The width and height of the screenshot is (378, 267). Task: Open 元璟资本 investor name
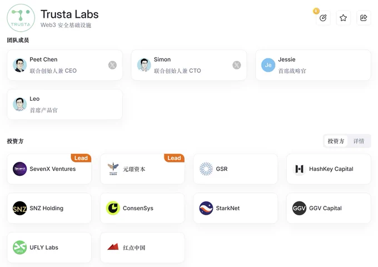[x=134, y=169]
